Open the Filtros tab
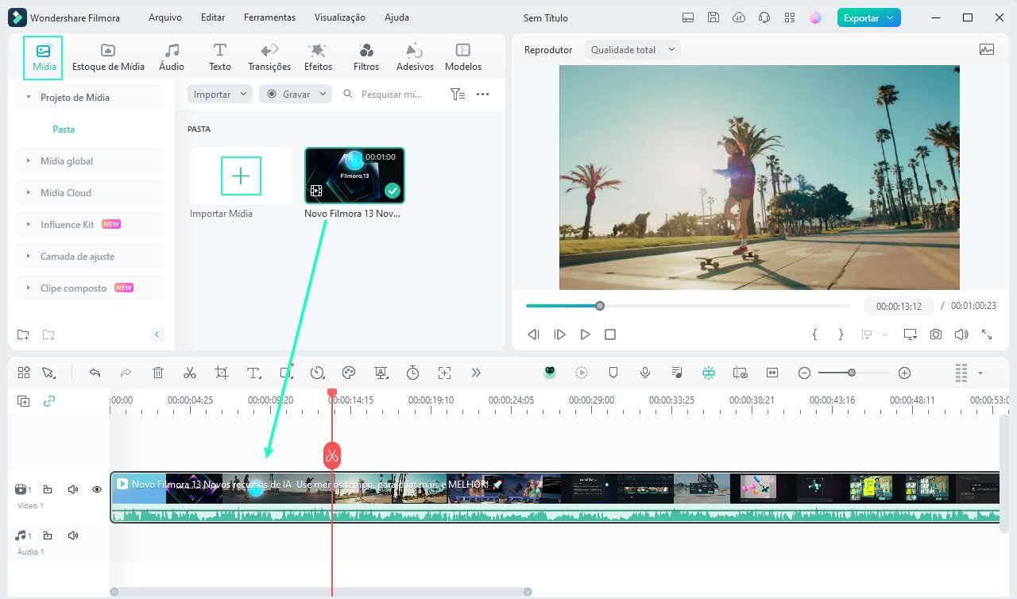 (366, 58)
